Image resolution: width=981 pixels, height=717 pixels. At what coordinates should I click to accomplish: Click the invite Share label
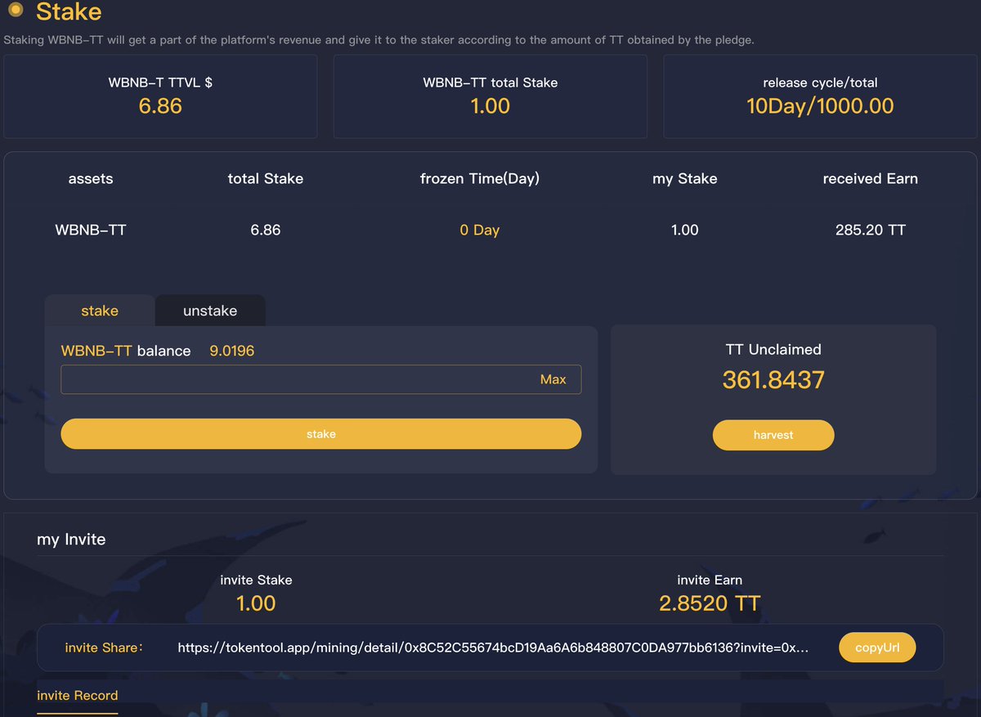tap(104, 648)
